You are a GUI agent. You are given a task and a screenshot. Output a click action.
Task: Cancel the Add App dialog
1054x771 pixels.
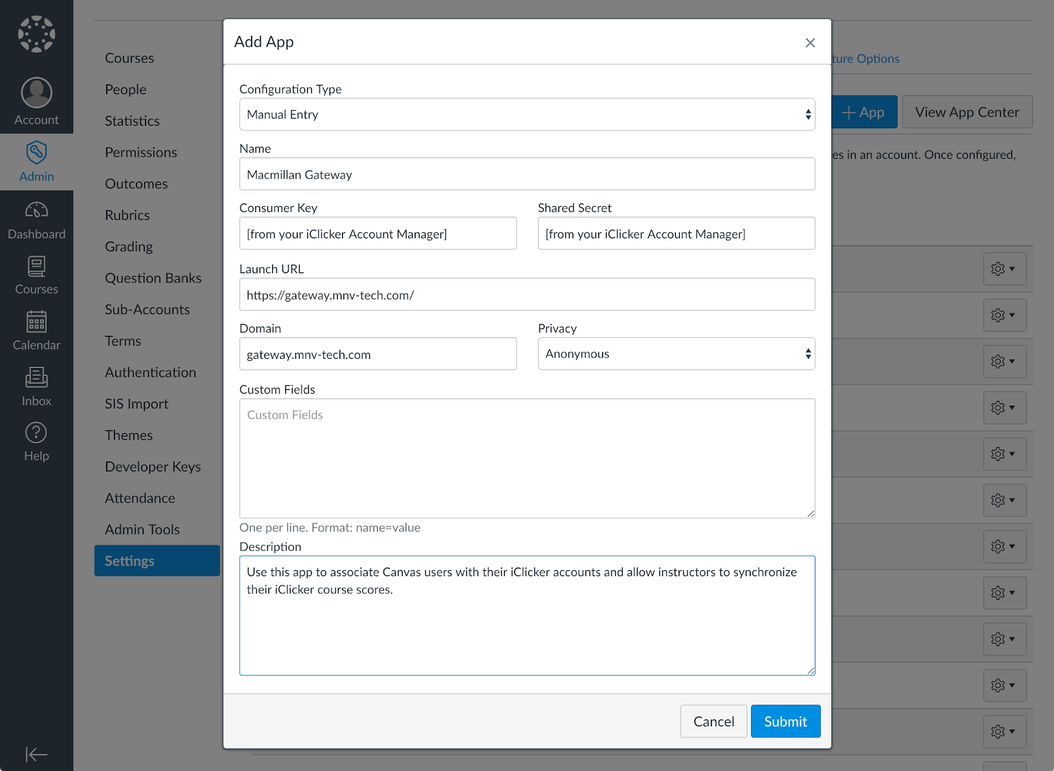pyautogui.click(x=713, y=721)
